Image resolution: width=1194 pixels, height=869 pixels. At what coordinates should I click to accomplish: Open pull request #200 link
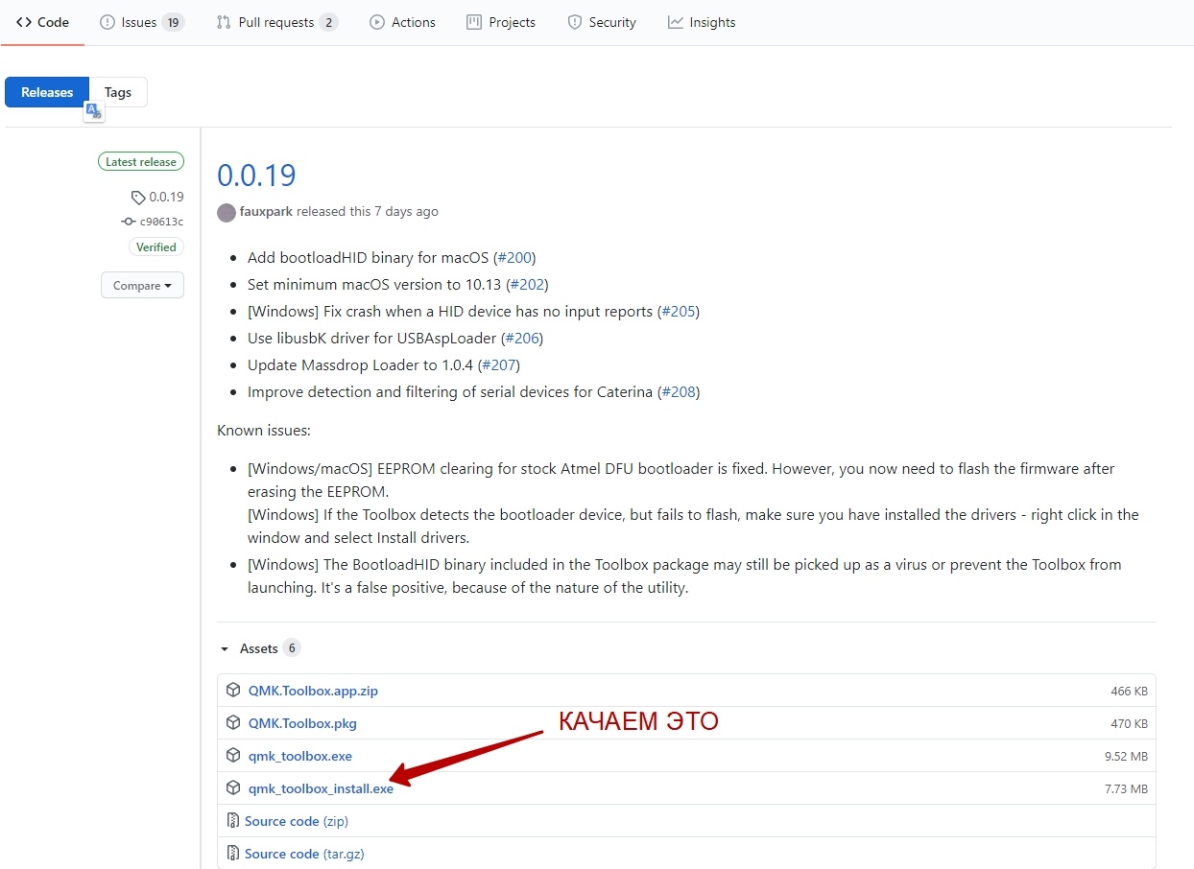coord(514,258)
